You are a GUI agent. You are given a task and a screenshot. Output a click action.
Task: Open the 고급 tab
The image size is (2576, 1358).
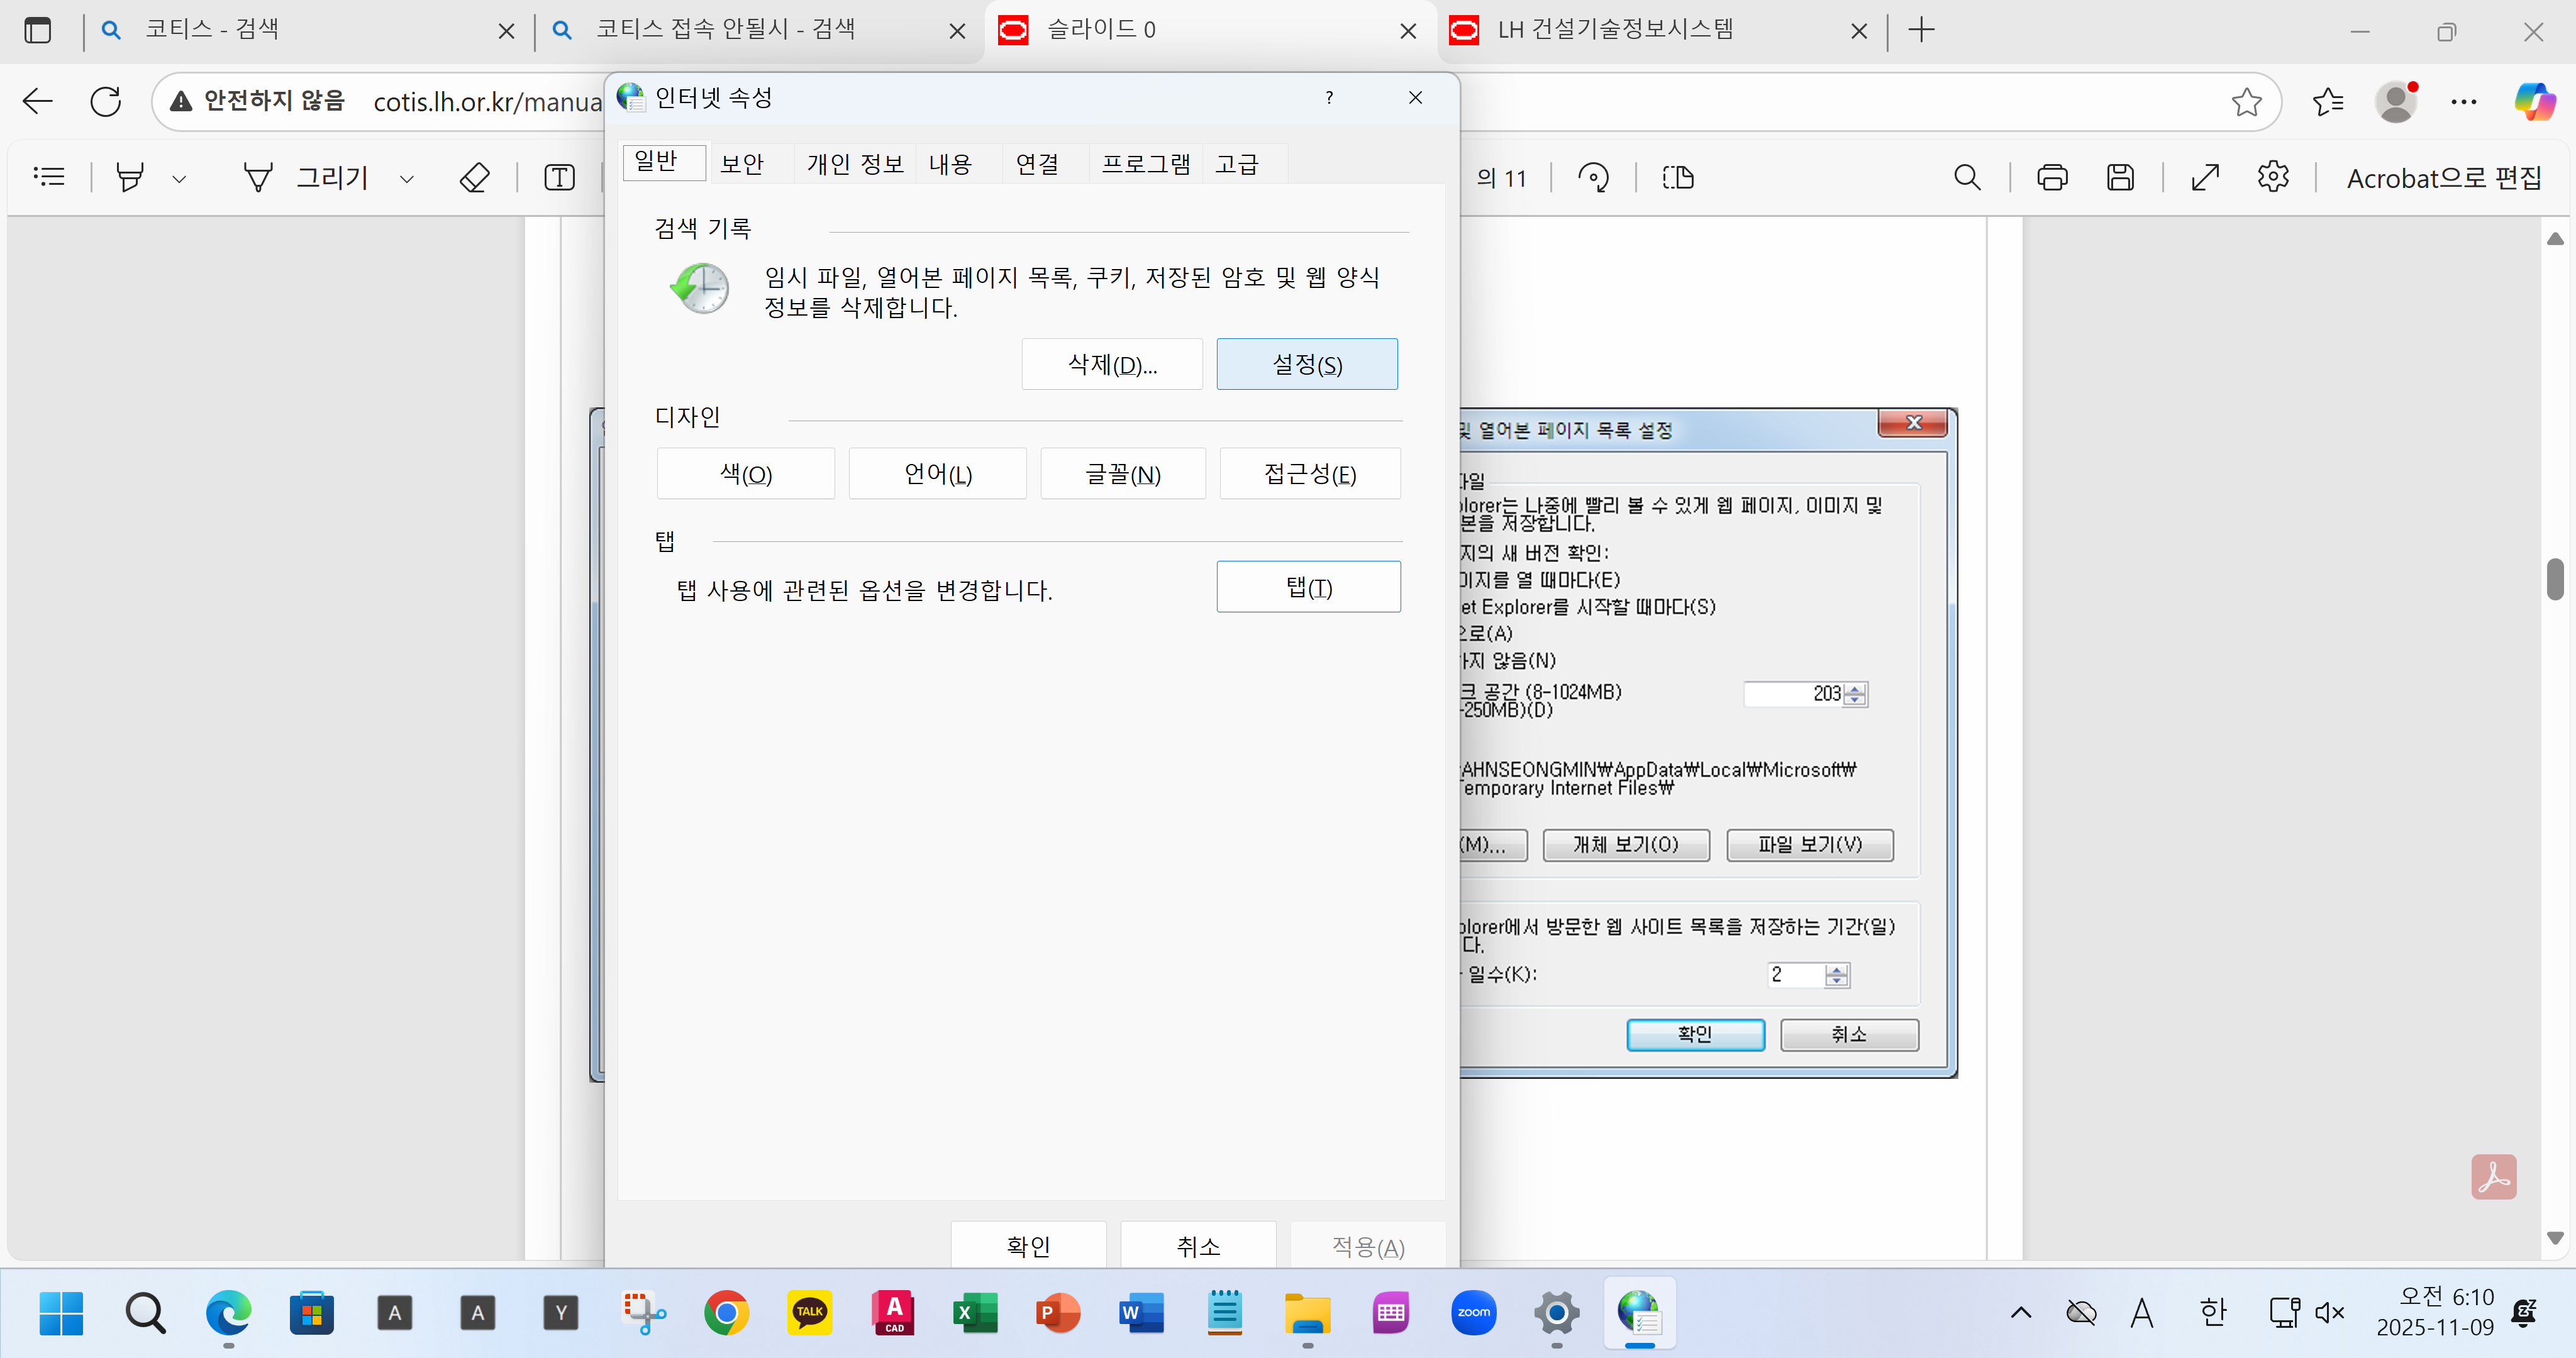pyautogui.click(x=1237, y=163)
